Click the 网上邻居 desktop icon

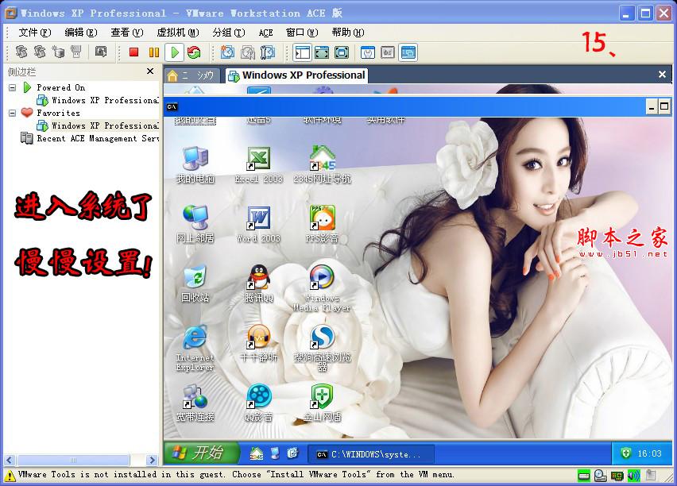coord(195,224)
